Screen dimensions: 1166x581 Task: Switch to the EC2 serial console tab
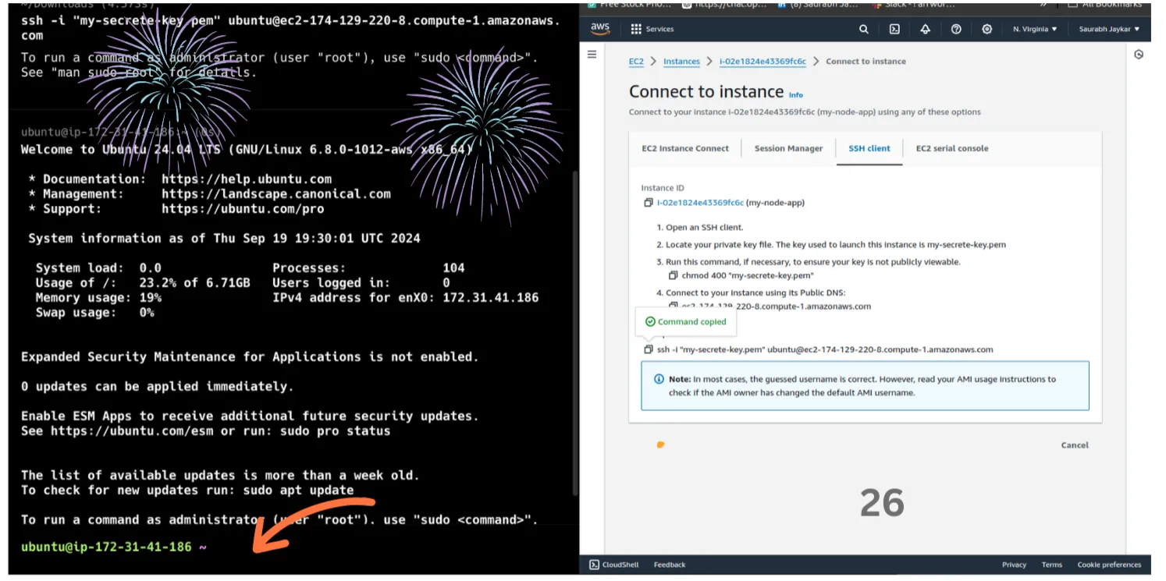tap(952, 148)
